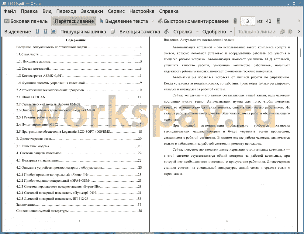
Task: Click the page 4 heading Введение. Актуальность поставленной задачи
Action: point(199,40)
